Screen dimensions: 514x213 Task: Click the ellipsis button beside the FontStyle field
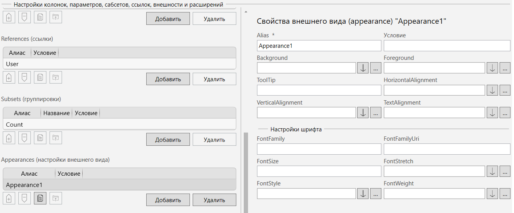[x=376, y=194]
